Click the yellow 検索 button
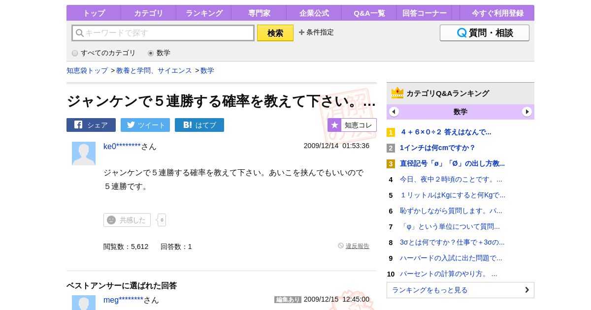591x310 pixels. pyautogui.click(x=275, y=33)
